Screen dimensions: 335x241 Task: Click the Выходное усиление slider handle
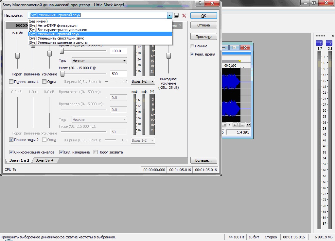[x=168, y=56]
